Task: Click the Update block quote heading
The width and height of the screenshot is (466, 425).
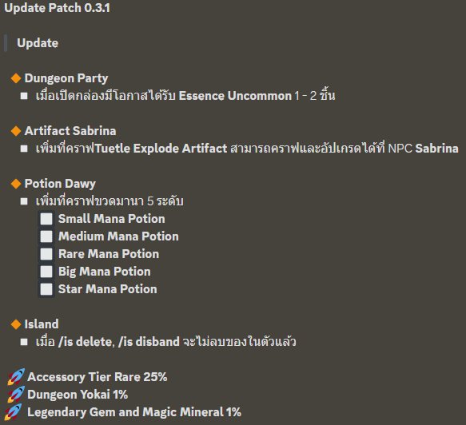Action: (38, 43)
